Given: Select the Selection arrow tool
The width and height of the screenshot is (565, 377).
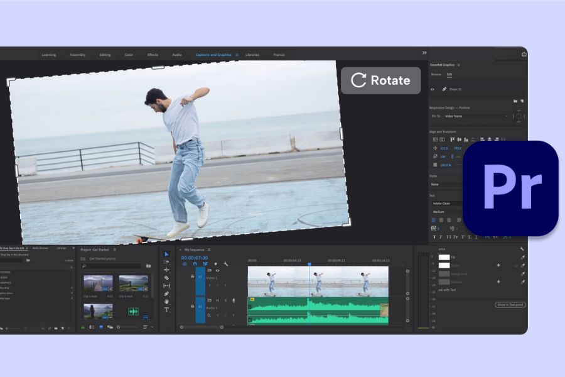Looking at the screenshot, I should [166, 254].
